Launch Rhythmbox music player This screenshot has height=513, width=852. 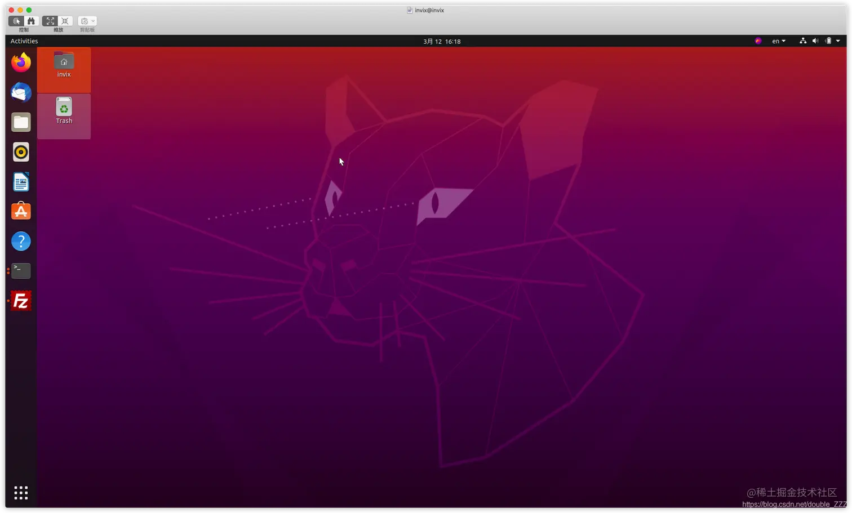(x=21, y=152)
